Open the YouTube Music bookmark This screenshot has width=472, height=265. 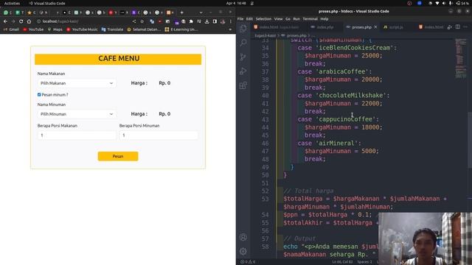(x=82, y=29)
